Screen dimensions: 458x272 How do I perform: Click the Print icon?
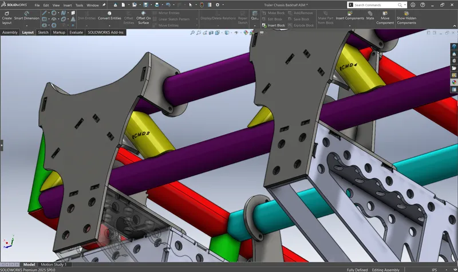point(157,5)
